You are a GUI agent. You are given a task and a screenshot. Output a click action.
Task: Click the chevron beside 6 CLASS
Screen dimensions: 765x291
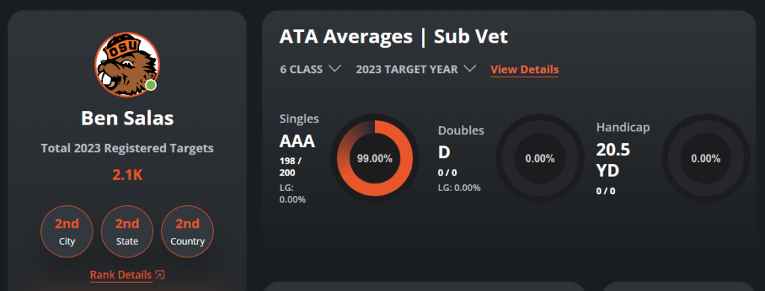pyautogui.click(x=335, y=69)
